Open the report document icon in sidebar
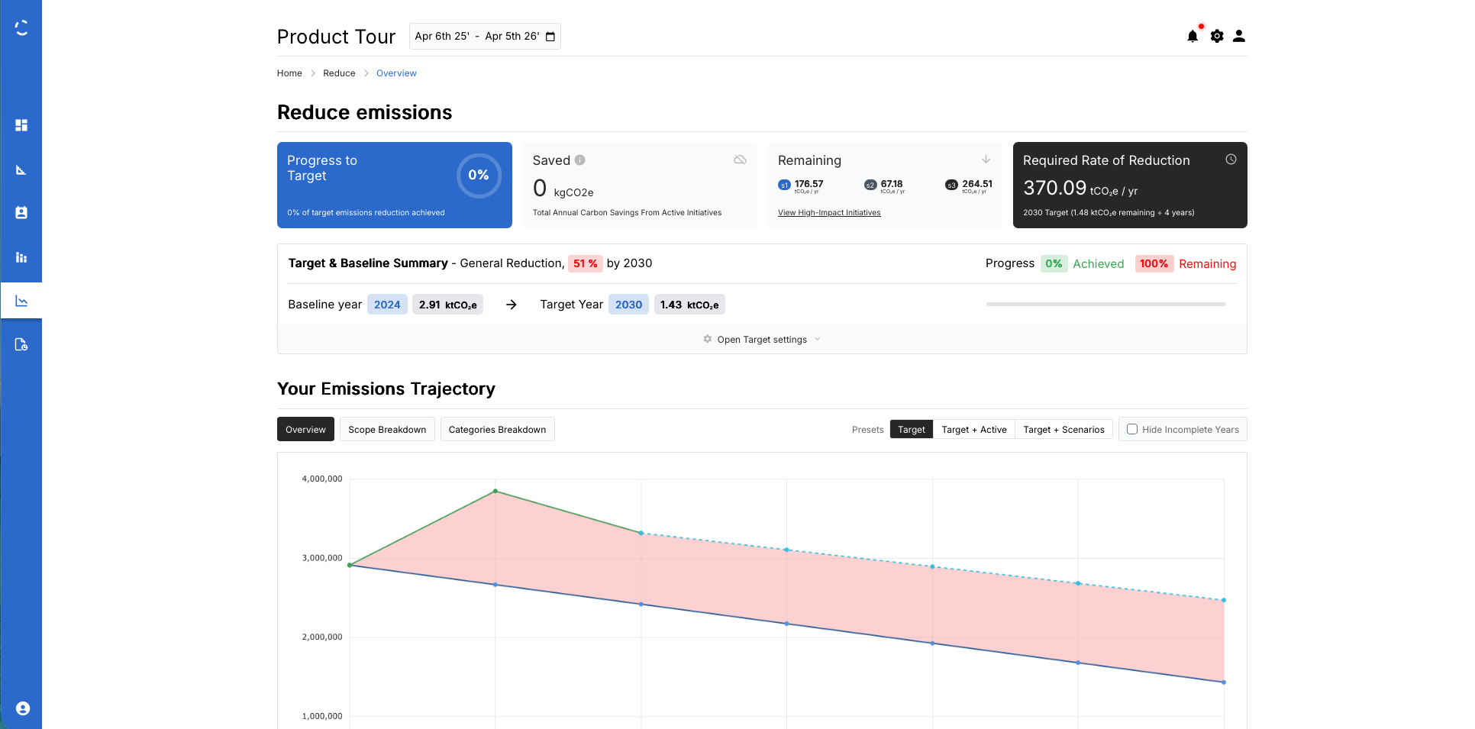The image size is (1475, 729). click(x=21, y=344)
